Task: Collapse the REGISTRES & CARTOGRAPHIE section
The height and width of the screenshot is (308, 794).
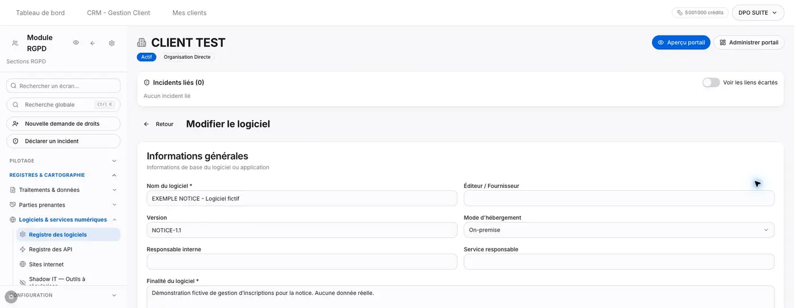Action: tap(64, 176)
